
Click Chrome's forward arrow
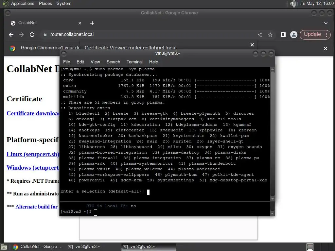point(22,35)
